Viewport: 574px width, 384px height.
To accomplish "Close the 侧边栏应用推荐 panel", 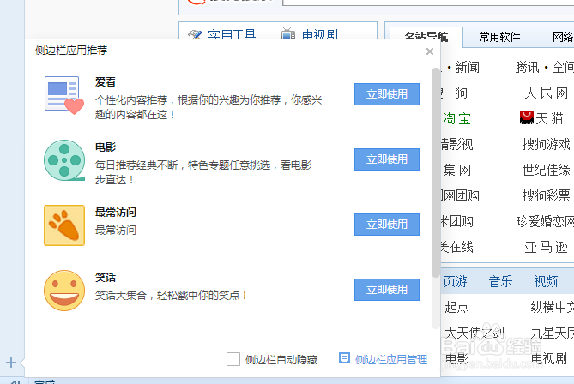I will point(430,51).
